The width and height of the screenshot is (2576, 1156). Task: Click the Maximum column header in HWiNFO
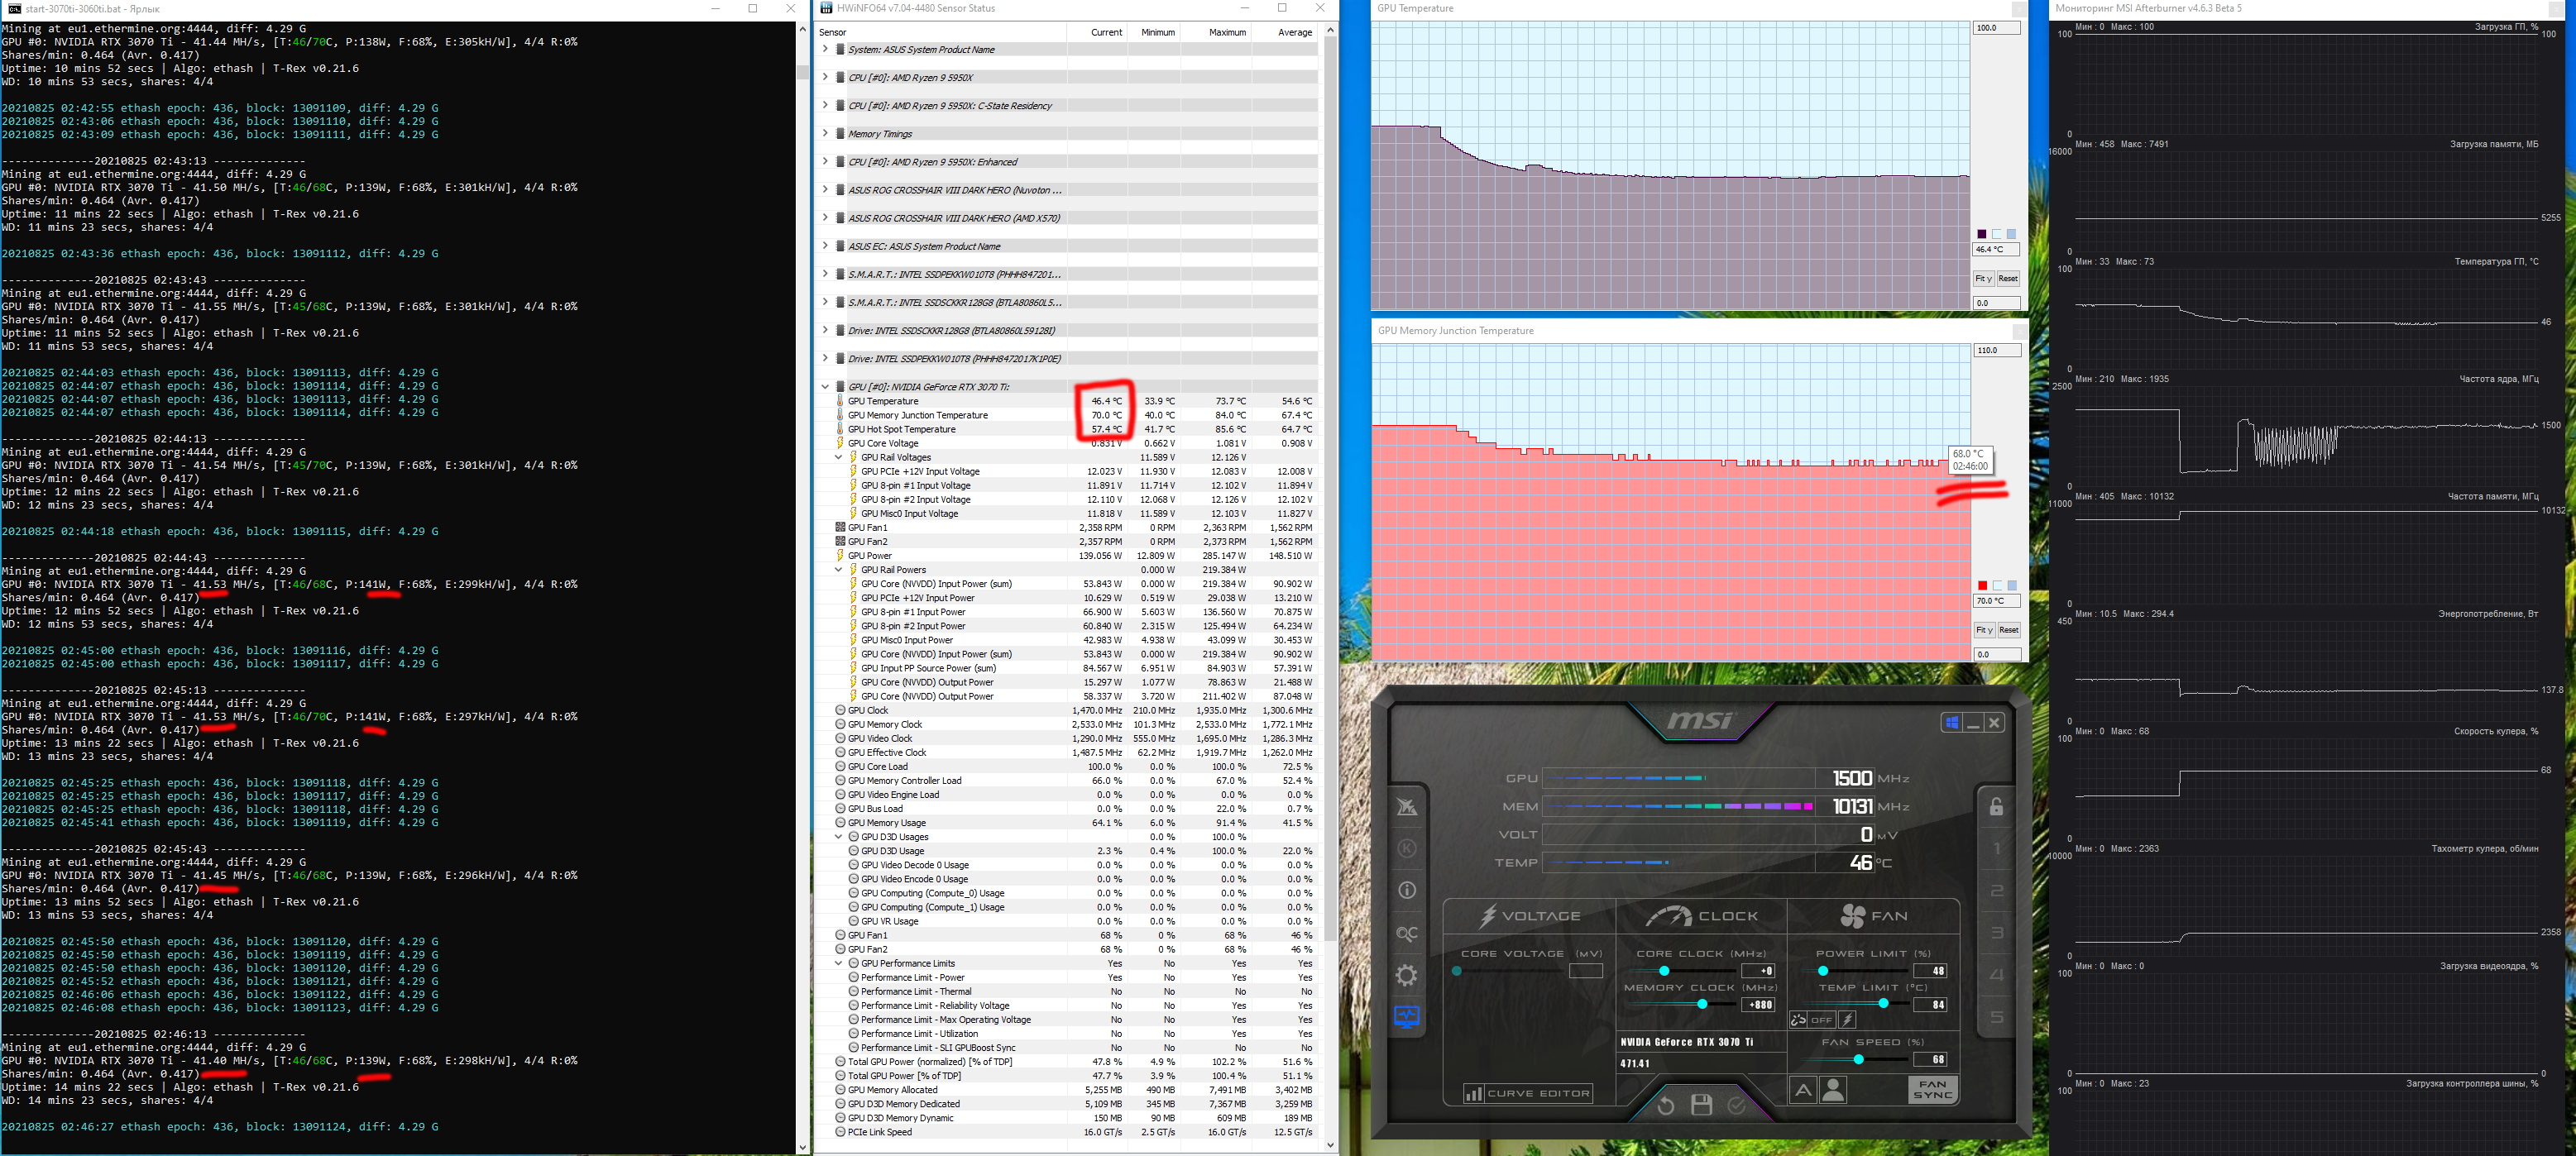point(1226,32)
